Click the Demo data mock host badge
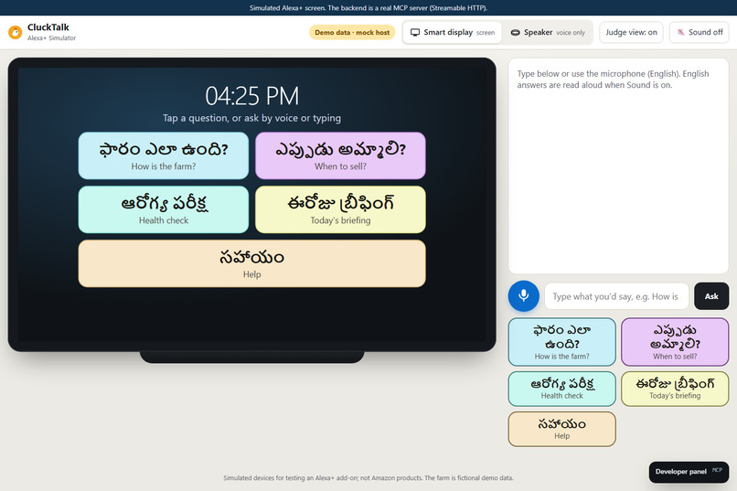737x491 pixels. (x=352, y=32)
